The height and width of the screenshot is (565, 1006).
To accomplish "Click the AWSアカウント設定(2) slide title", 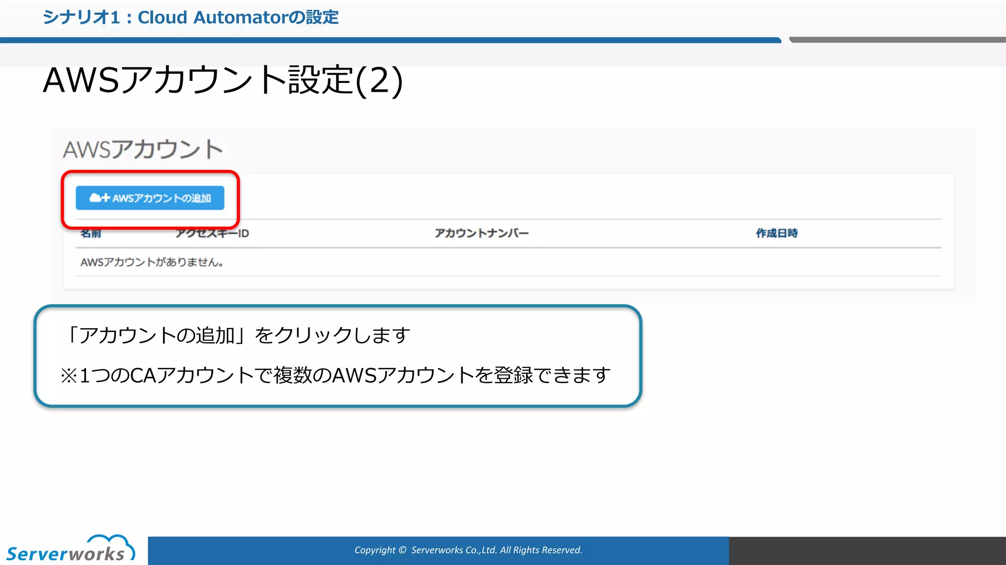I will pyautogui.click(x=223, y=80).
